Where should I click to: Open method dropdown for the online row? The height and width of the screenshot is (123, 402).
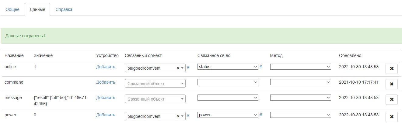(300, 67)
